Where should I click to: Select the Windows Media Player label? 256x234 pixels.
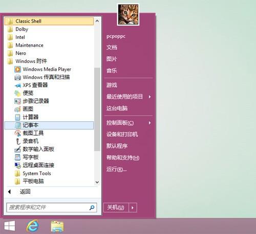[x=47, y=69]
